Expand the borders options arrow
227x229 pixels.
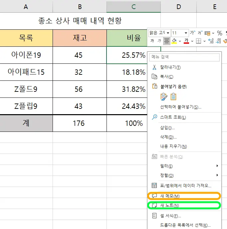[x=204, y=41]
